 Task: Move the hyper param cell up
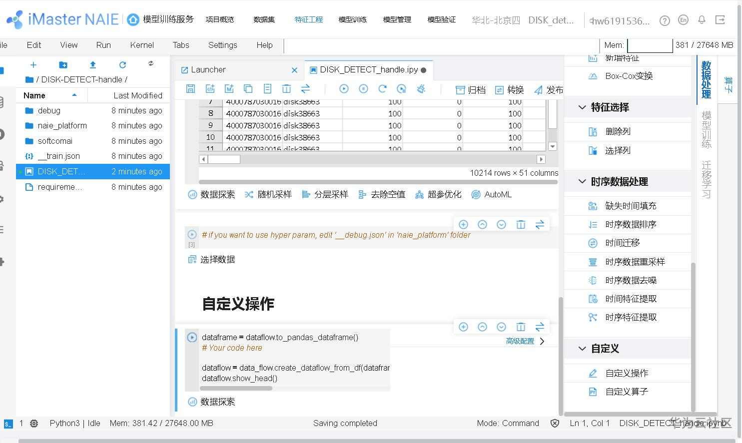point(482,225)
